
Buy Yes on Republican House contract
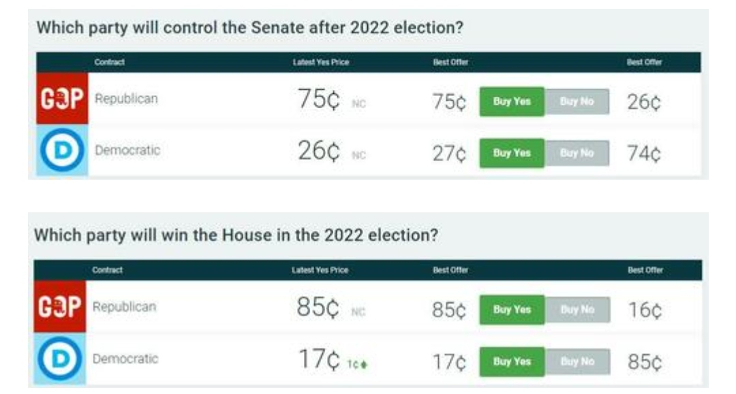pyautogui.click(x=512, y=310)
